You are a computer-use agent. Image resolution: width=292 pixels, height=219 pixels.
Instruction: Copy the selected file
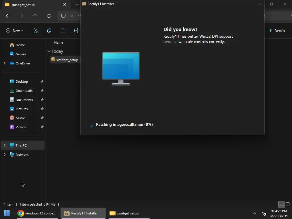[x=49, y=31]
